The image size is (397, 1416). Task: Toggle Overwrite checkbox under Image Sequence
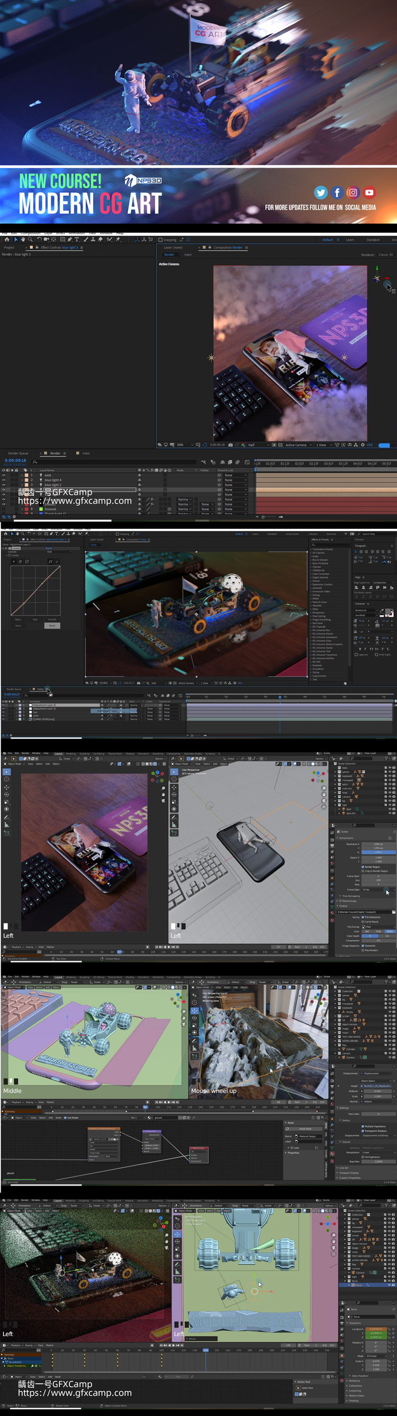pyautogui.click(x=363, y=946)
